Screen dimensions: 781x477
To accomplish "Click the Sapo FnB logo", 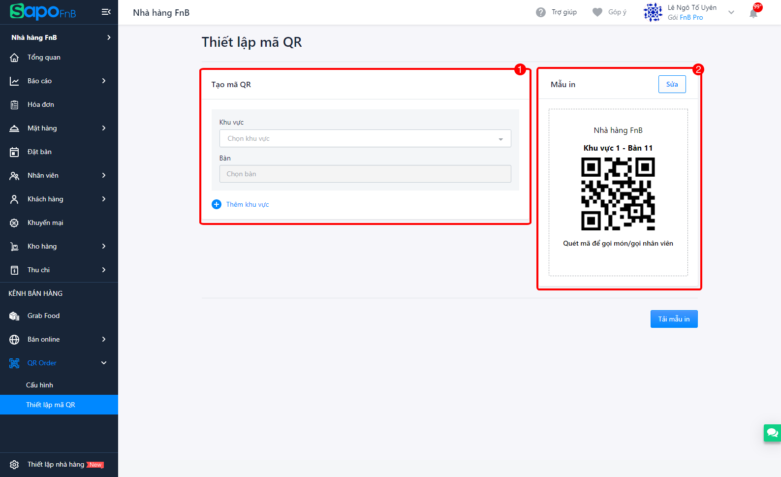I will pos(43,11).
